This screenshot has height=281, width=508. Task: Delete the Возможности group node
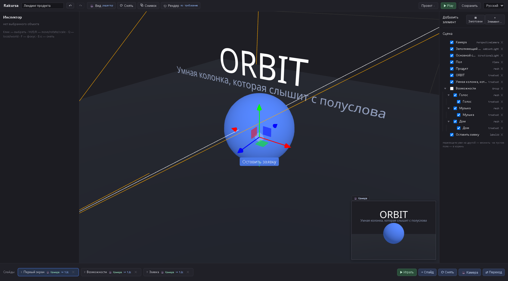click(x=502, y=89)
